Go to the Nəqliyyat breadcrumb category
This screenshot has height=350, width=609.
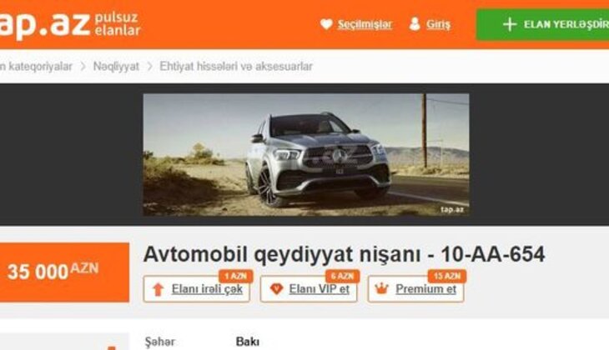116,67
